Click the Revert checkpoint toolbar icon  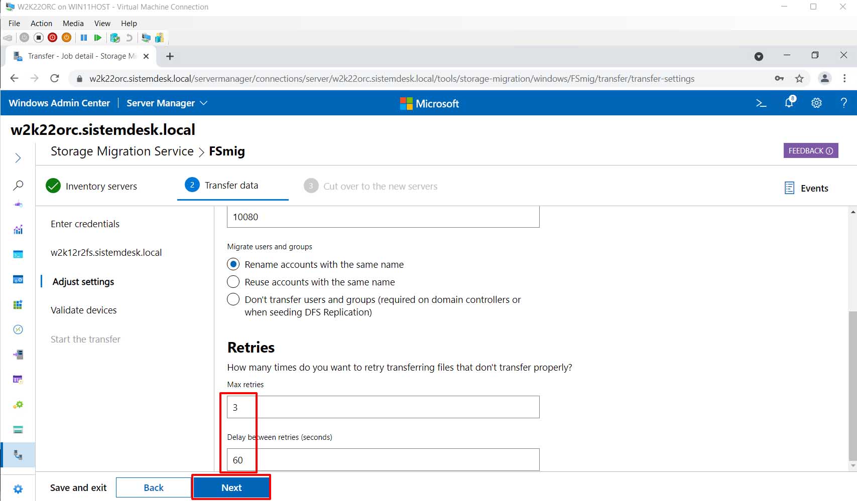pyautogui.click(x=129, y=38)
